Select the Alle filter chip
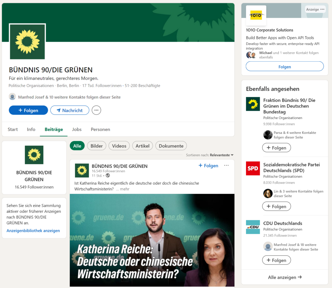Screen dimensions: 332x288 point(77,146)
